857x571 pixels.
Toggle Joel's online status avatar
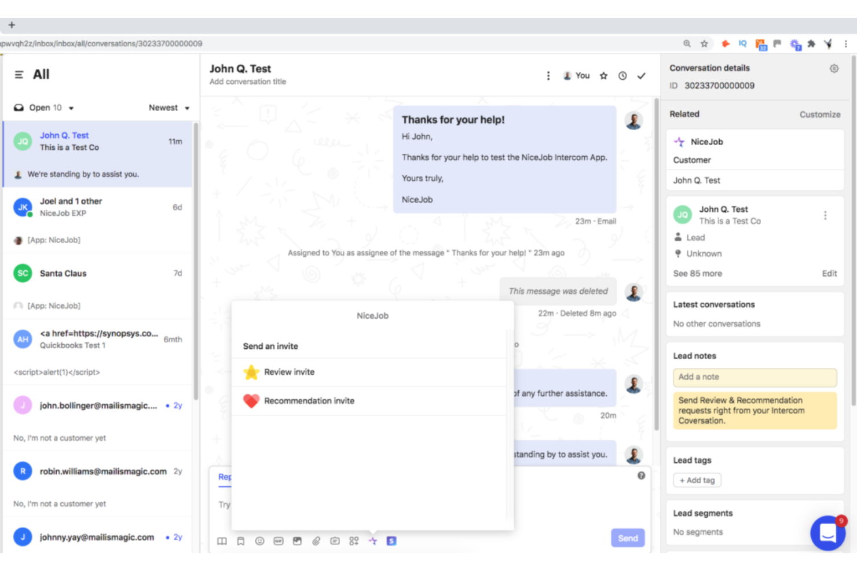pyautogui.click(x=22, y=207)
